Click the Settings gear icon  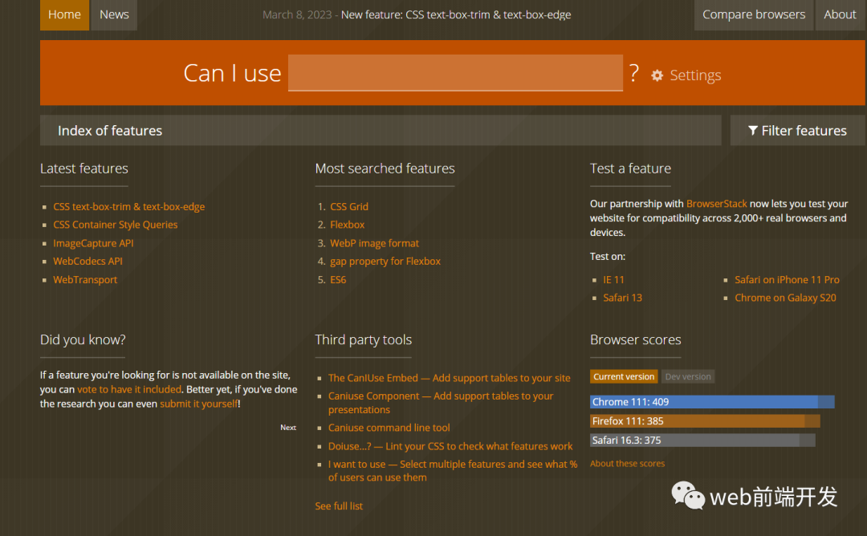click(x=657, y=75)
